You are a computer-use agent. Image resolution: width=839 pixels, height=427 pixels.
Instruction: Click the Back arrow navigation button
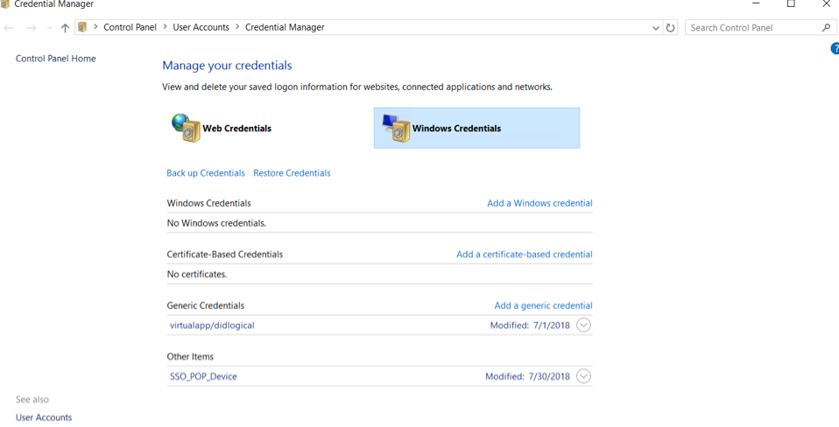(x=10, y=28)
